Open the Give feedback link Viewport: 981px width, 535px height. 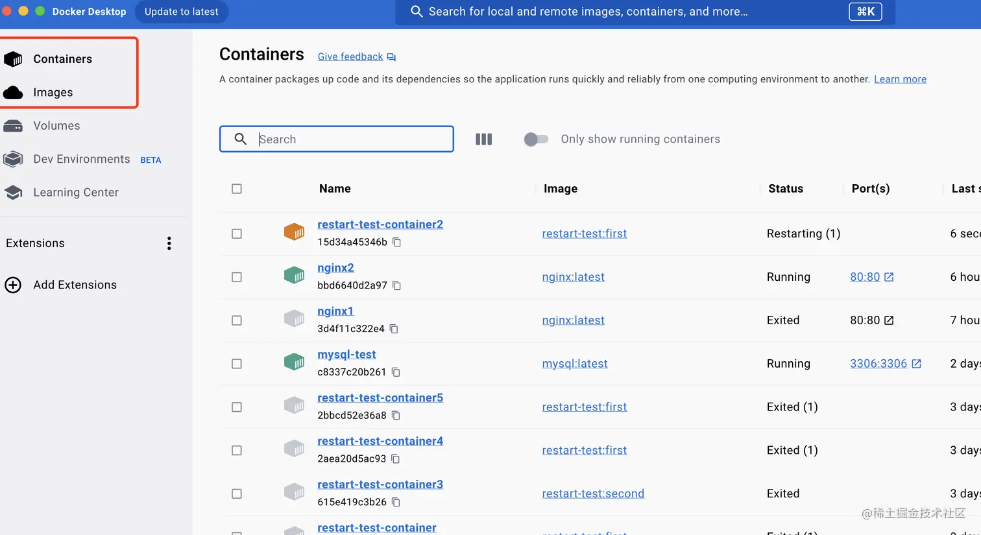click(350, 57)
